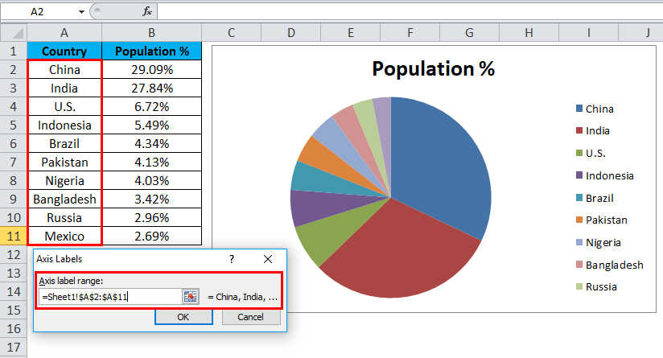This screenshot has height=358, width=663.
Task: Click the Axis label range input field
Action: pos(110,297)
